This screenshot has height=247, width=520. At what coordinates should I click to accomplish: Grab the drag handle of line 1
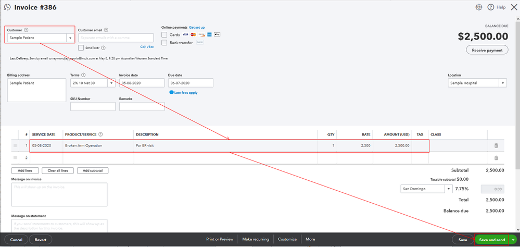click(15, 145)
